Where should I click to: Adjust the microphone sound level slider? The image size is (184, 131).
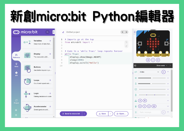tap(152, 95)
